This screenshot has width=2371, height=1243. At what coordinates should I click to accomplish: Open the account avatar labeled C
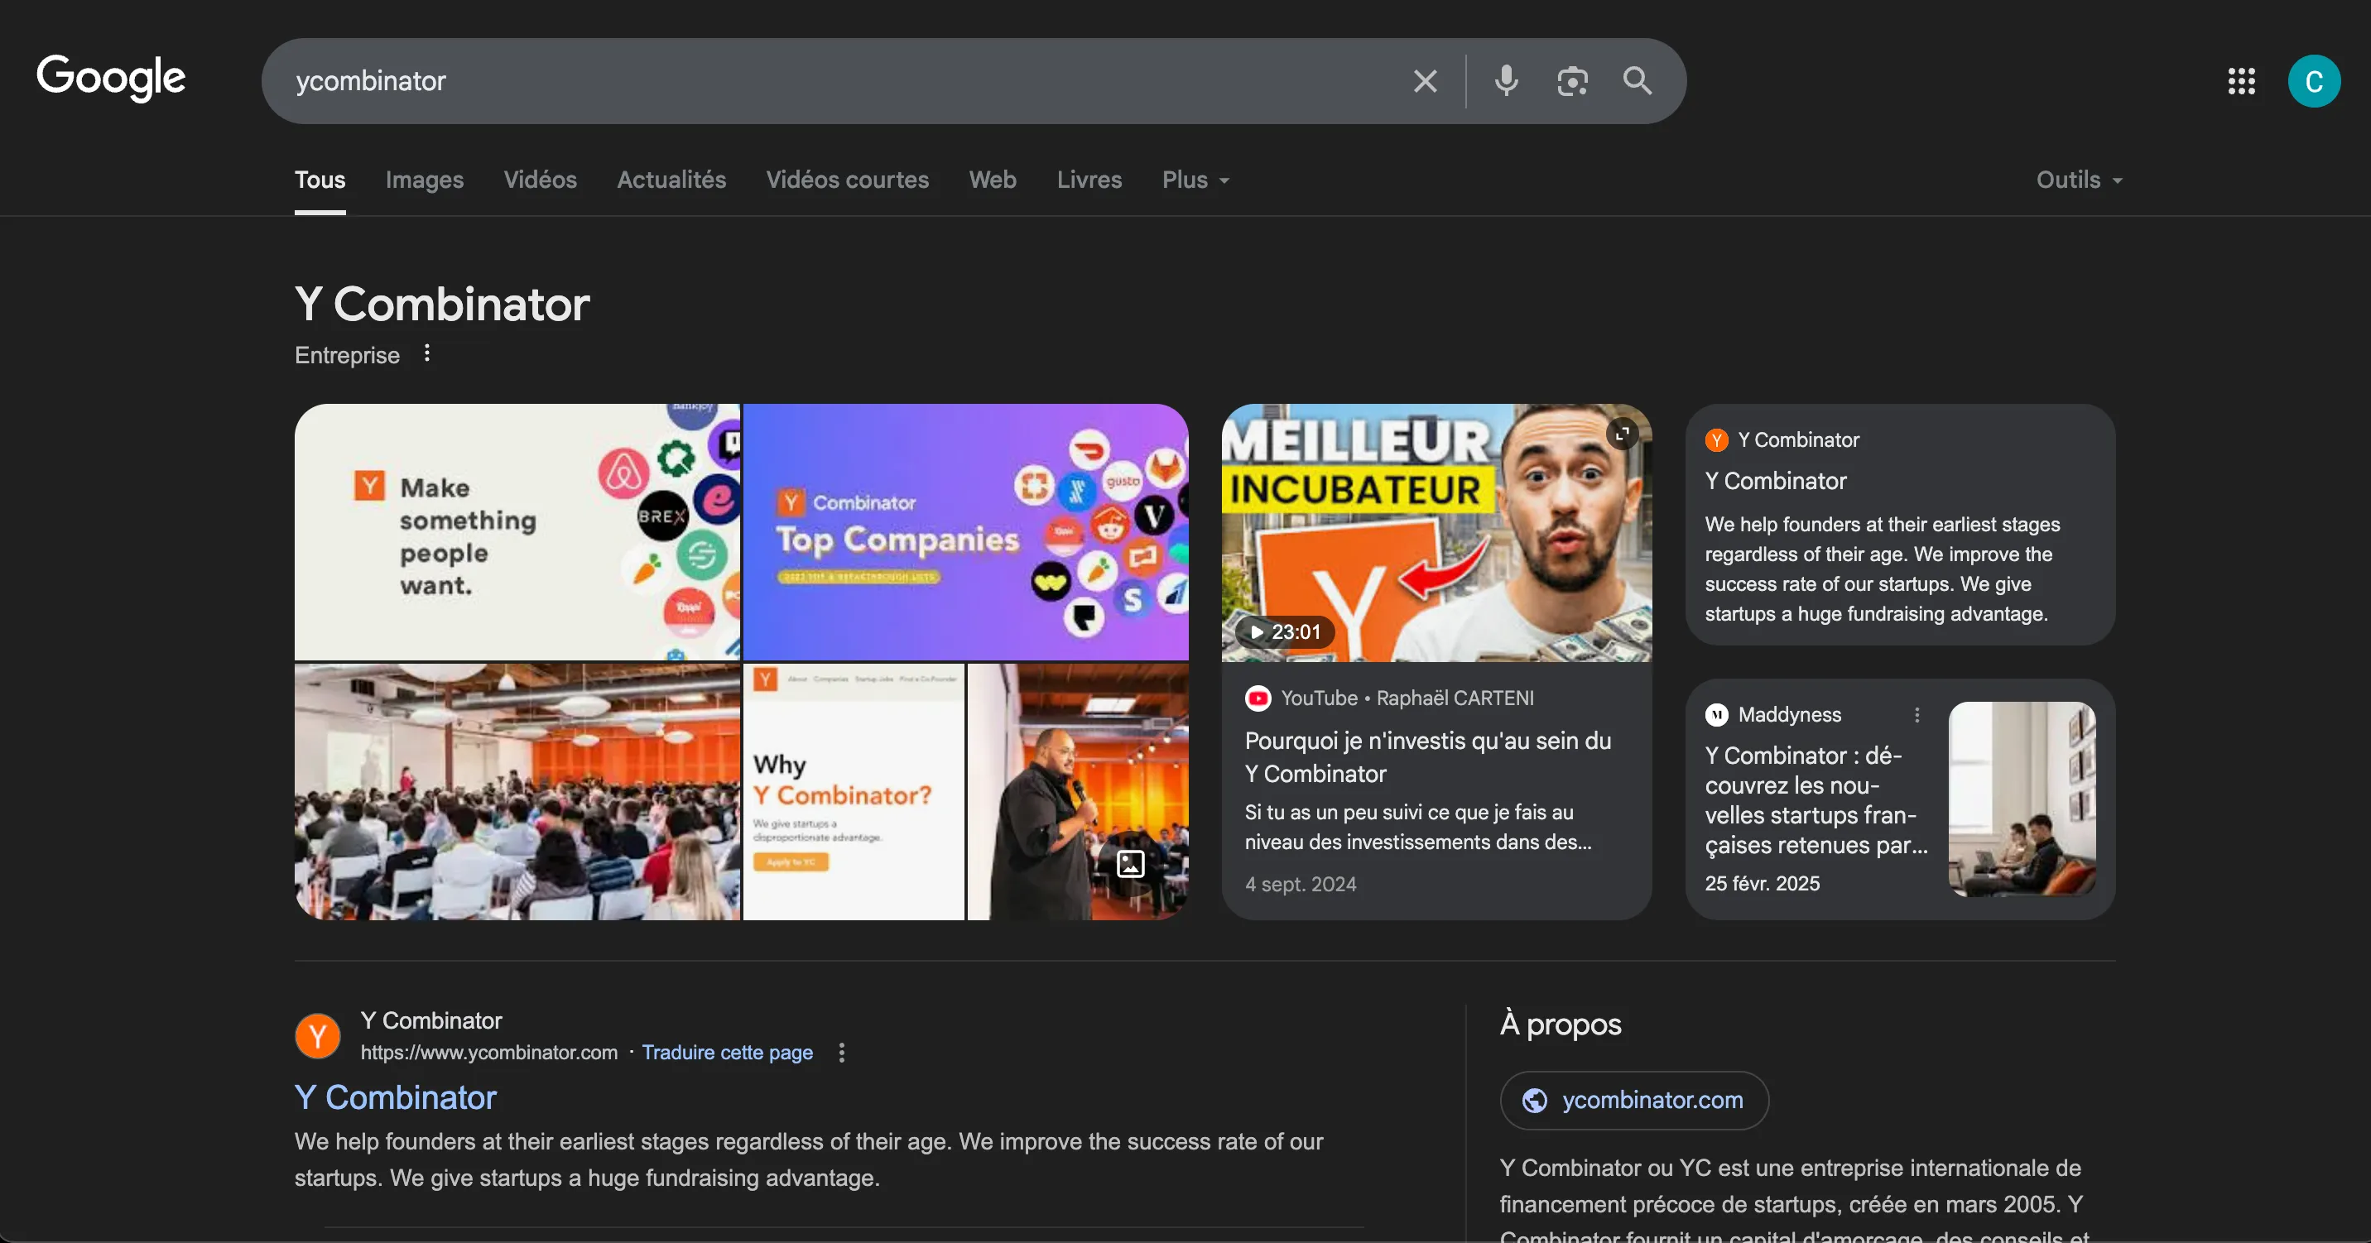(2313, 81)
